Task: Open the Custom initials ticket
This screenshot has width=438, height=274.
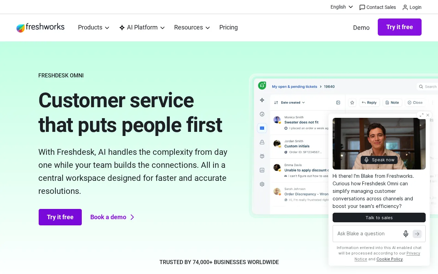Action: point(297,146)
